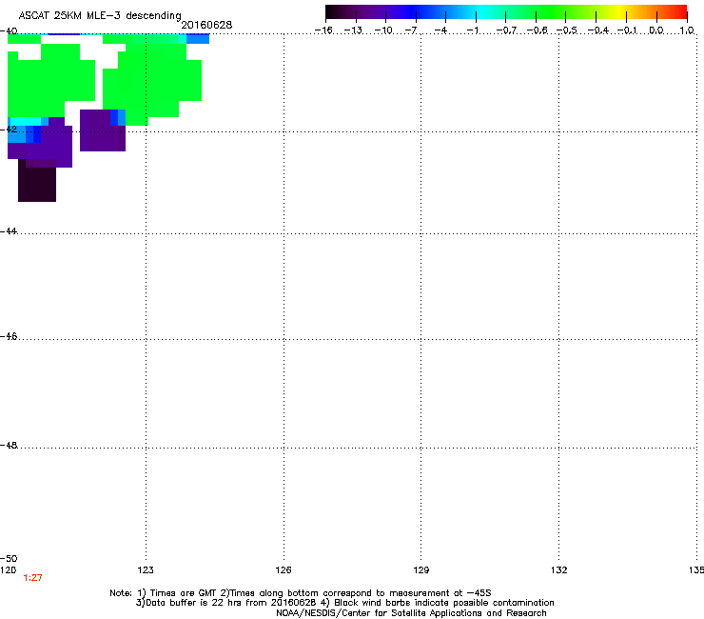Image resolution: width=704 pixels, height=619 pixels.
Task: Click the note line about 22 hr data buffer
Action: (x=344, y=603)
